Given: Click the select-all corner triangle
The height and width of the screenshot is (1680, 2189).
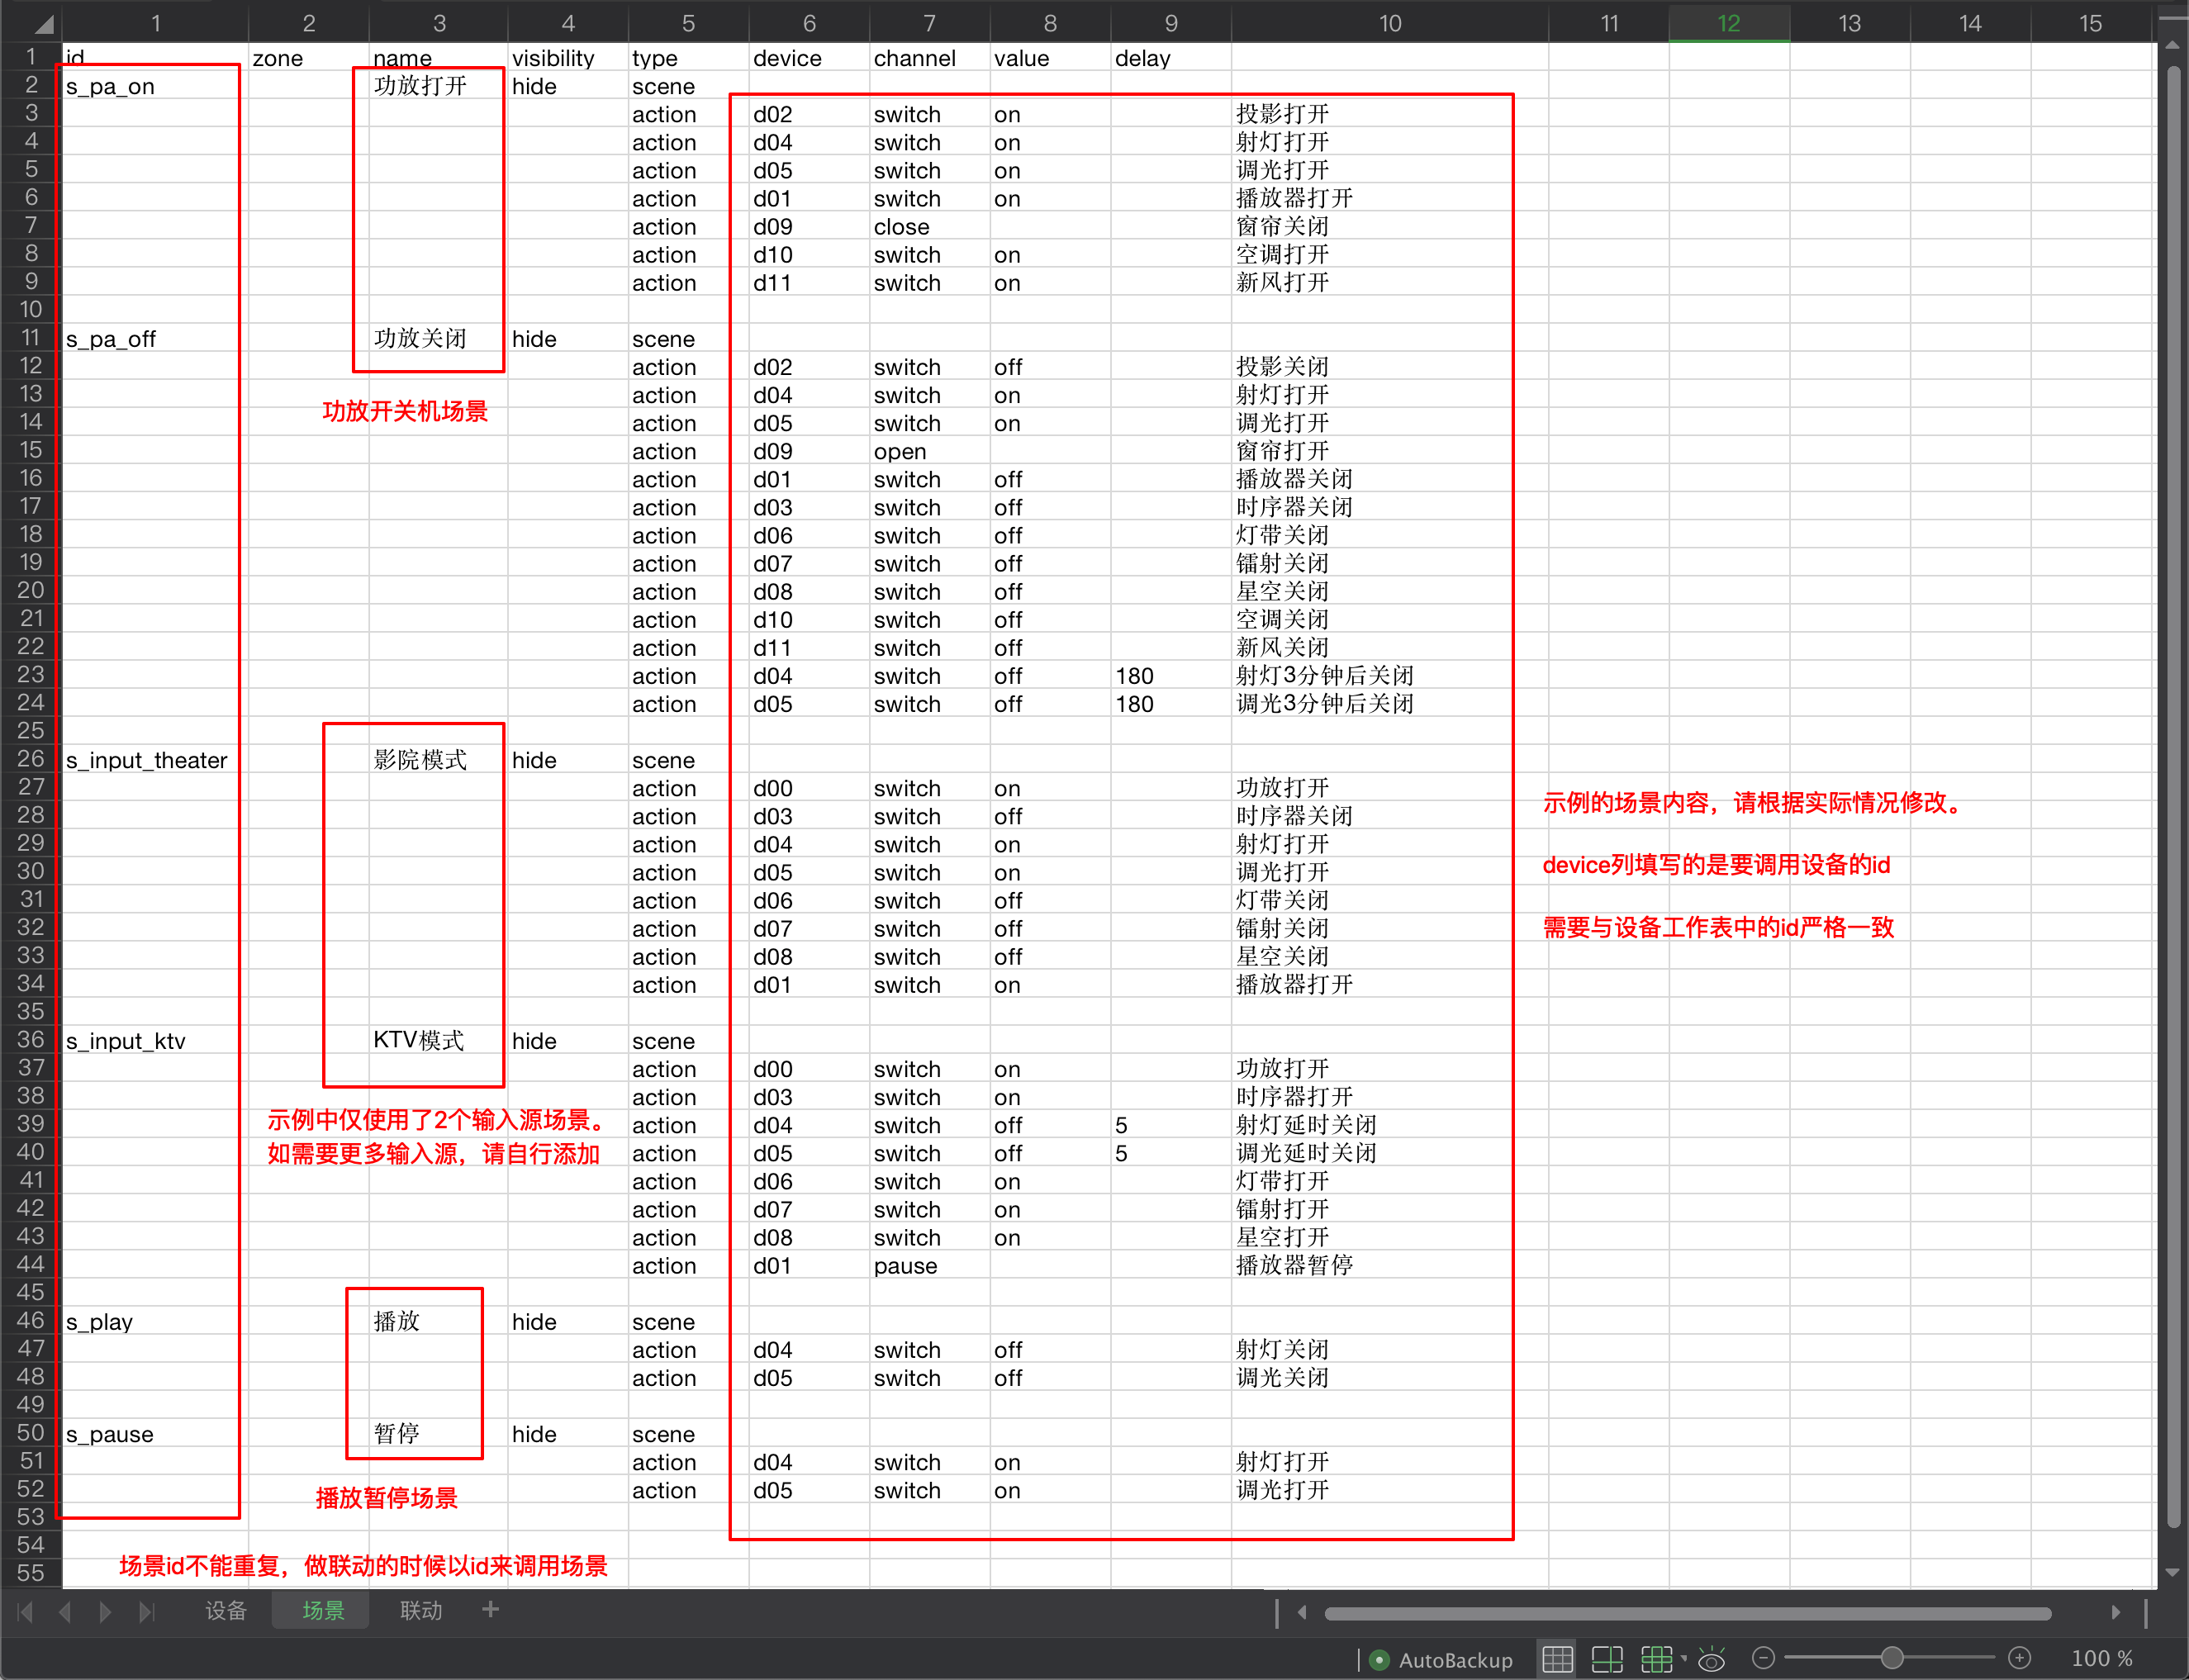Looking at the screenshot, I should click(x=44, y=23).
